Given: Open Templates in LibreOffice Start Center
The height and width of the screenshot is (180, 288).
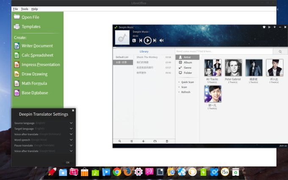Looking at the screenshot, I should [27, 27].
